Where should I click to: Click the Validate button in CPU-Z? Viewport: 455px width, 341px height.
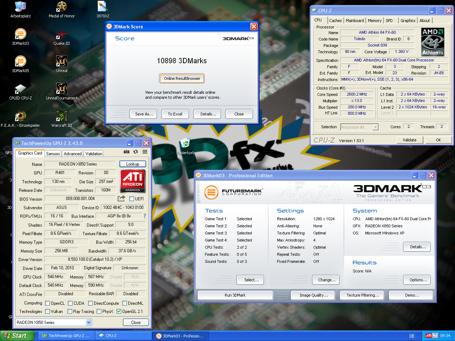pos(409,140)
